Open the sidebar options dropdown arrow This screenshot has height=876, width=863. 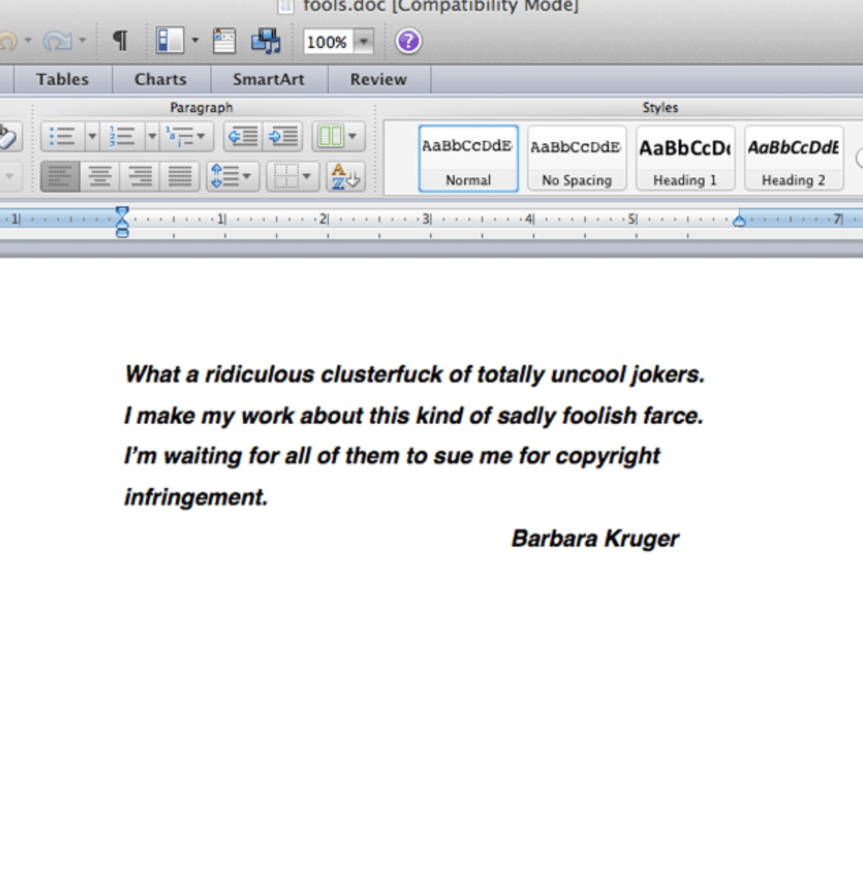pos(195,41)
